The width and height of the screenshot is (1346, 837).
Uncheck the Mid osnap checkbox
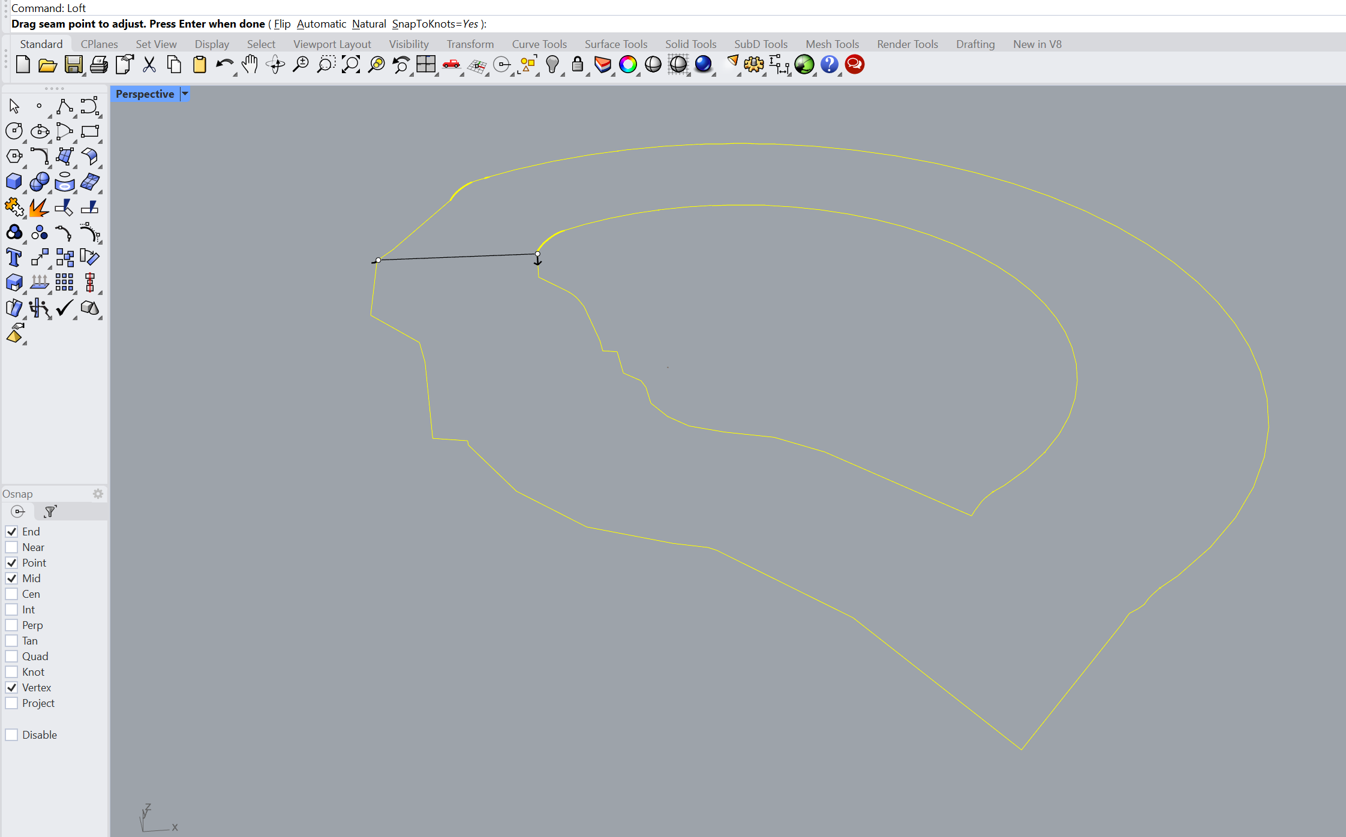pos(11,579)
